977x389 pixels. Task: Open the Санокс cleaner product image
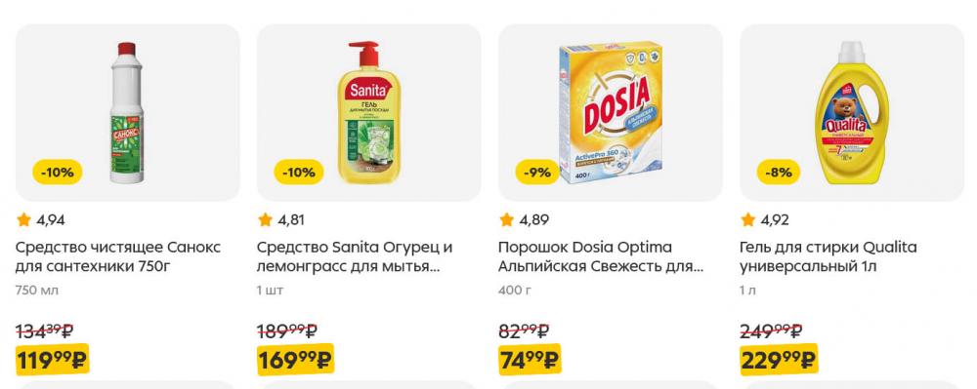click(x=127, y=112)
